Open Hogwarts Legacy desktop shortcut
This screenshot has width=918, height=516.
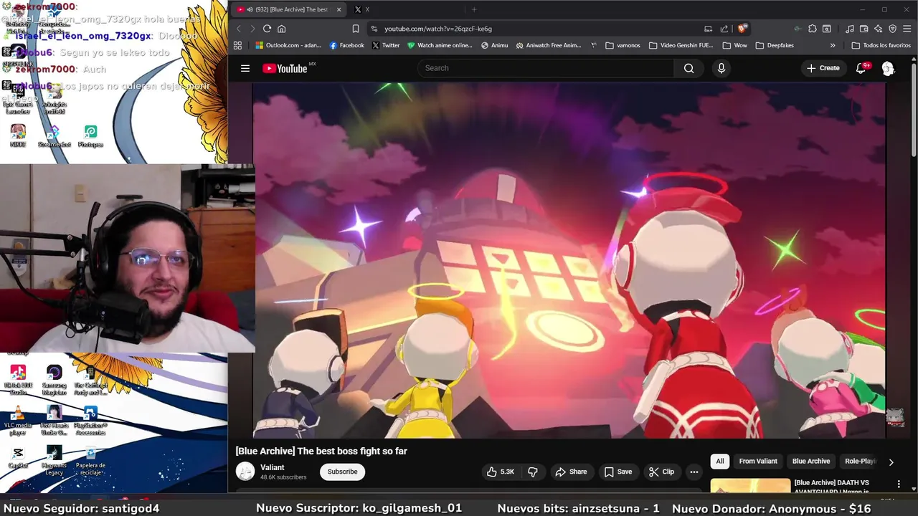[x=55, y=460]
